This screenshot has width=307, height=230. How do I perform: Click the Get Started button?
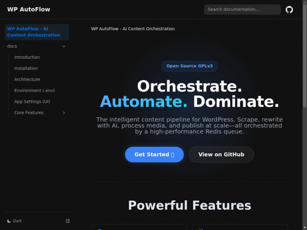tap(155, 154)
